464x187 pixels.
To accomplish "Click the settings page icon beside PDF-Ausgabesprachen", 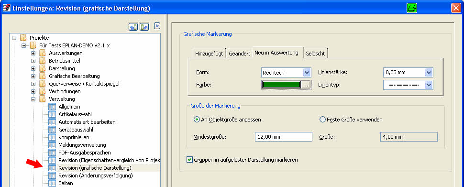I will (x=52, y=153).
